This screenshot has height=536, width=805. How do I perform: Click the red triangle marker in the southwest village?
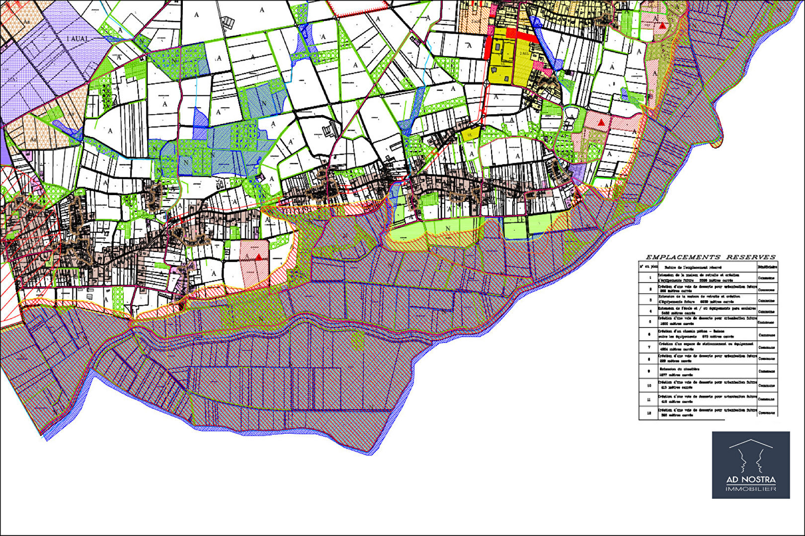tap(258, 257)
